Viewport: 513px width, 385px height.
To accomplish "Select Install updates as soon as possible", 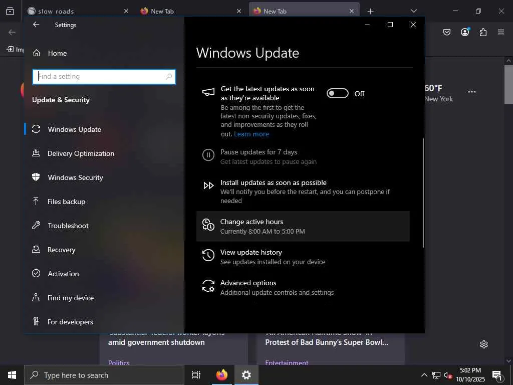I will point(303,191).
